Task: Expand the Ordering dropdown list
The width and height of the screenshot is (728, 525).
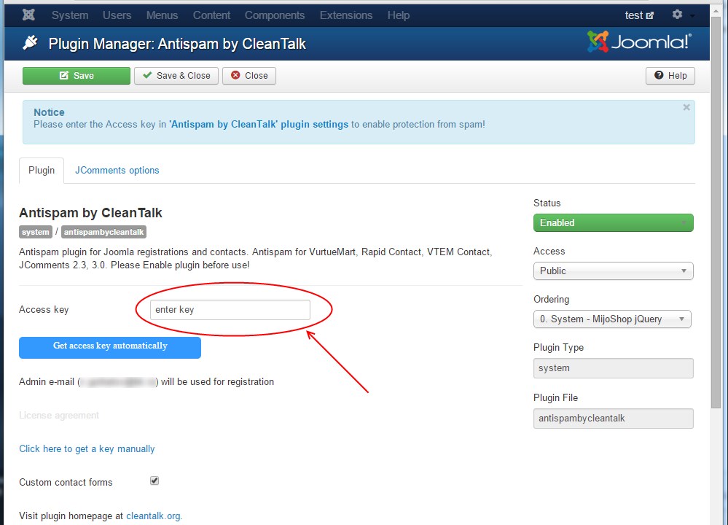Action: pyautogui.click(x=612, y=319)
